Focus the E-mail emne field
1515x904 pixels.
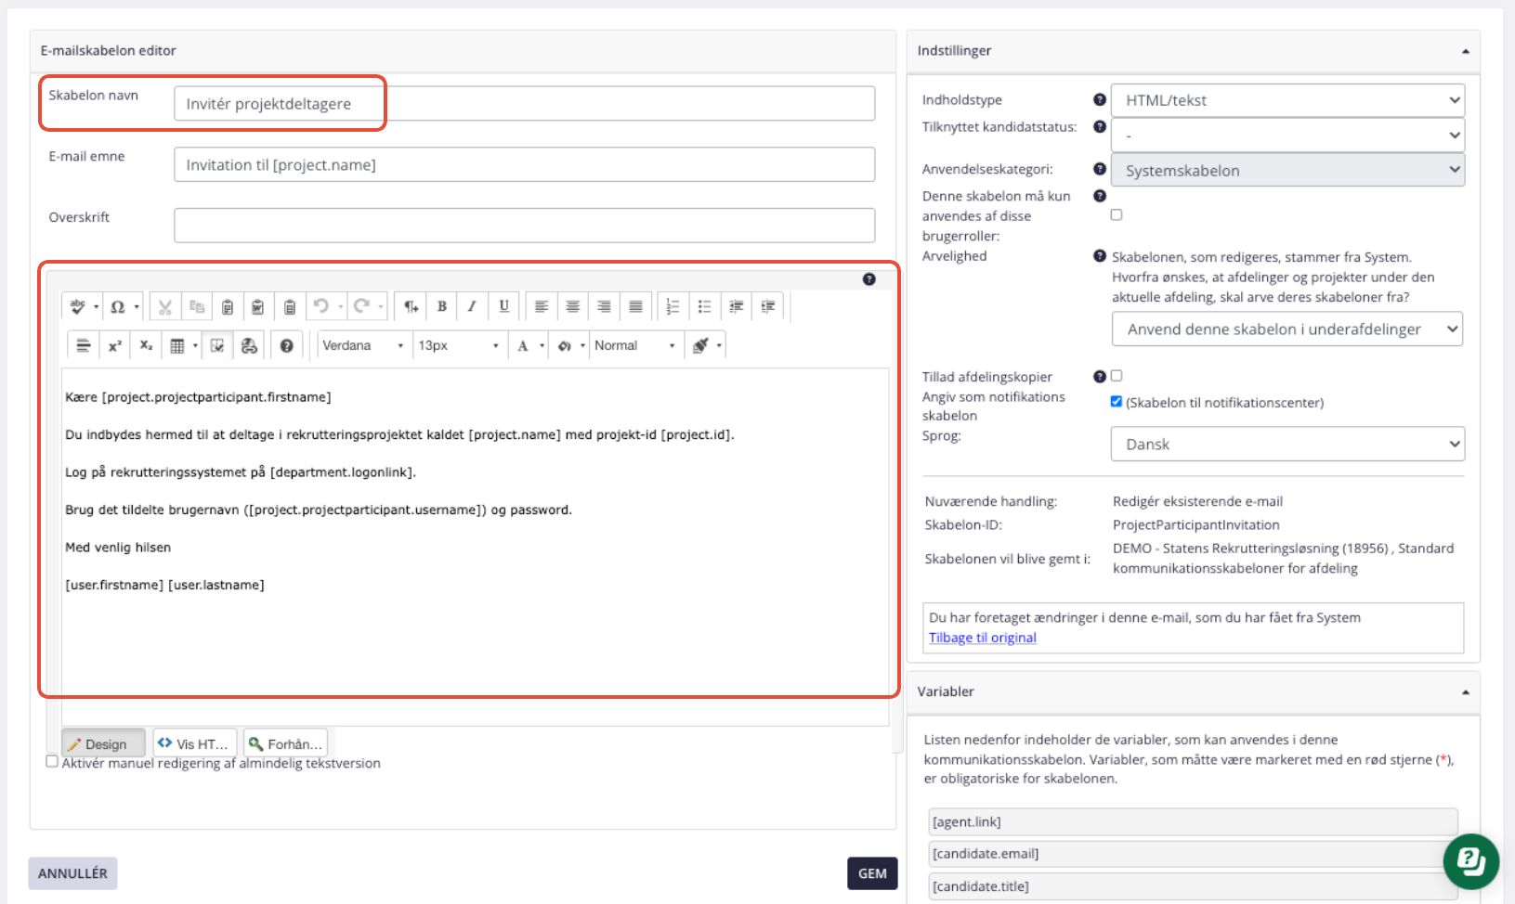tap(524, 164)
